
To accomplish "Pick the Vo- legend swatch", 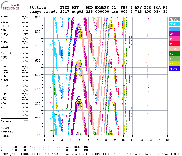I will 174,39.
